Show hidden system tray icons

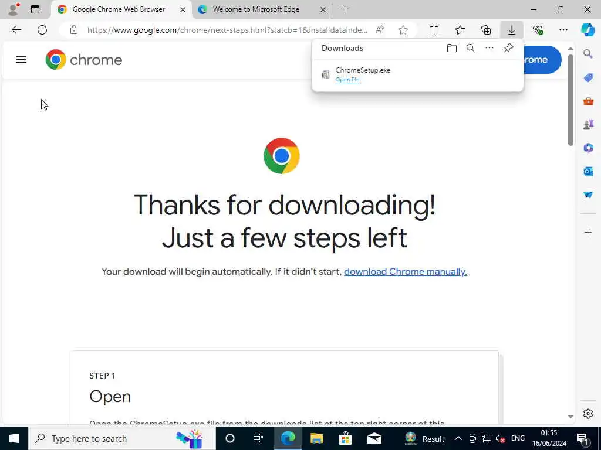tap(458, 438)
